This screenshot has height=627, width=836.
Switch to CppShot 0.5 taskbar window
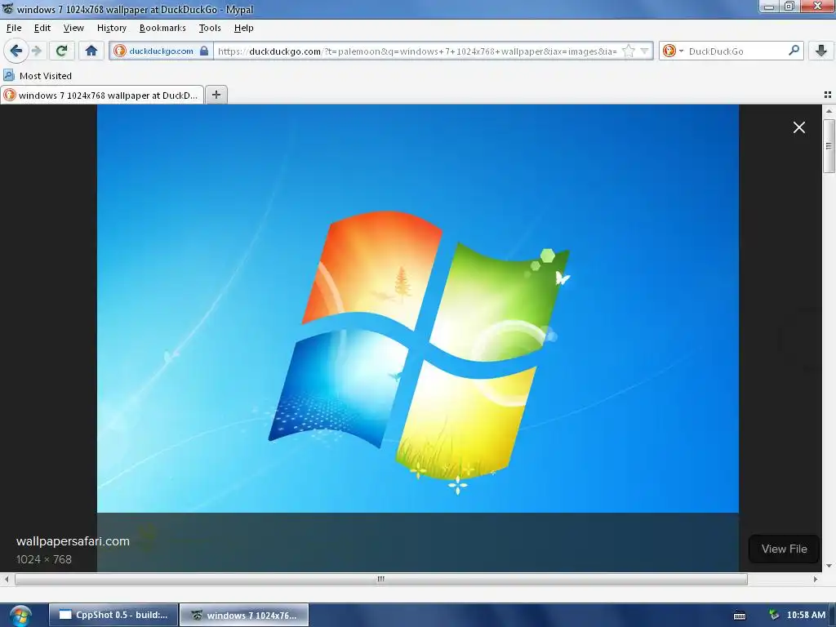pyautogui.click(x=113, y=615)
